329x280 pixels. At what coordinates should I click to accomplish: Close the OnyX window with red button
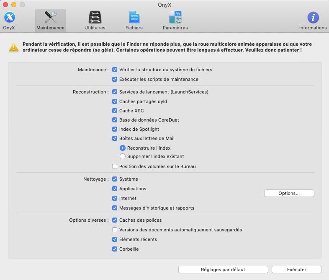[5, 5]
